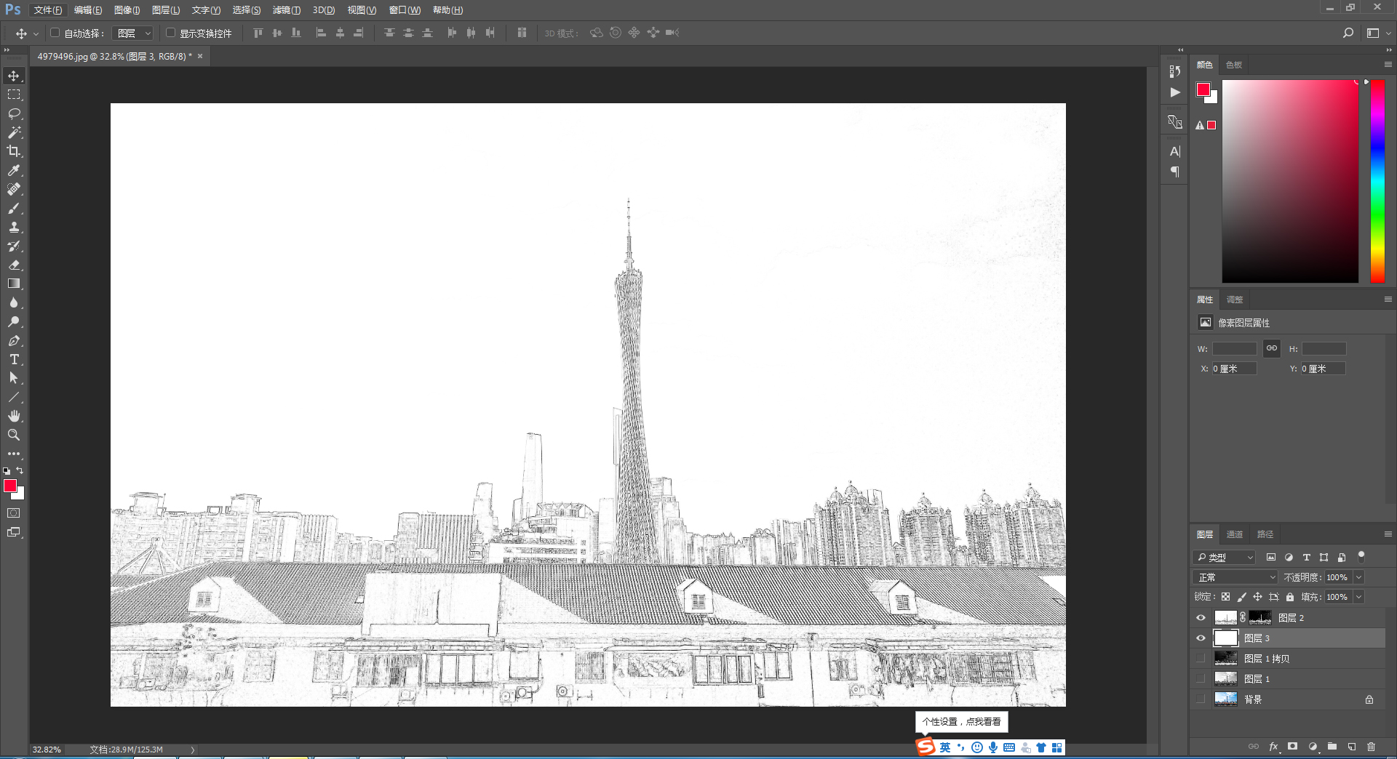Select the Magic Wand tool
Image resolution: width=1397 pixels, height=759 pixels.
(14, 132)
